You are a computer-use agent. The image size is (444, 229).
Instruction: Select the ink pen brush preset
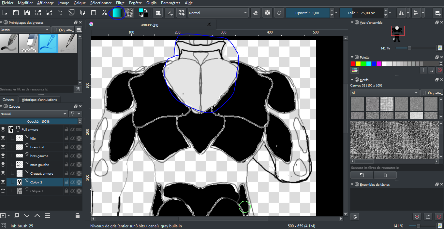click(48, 43)
